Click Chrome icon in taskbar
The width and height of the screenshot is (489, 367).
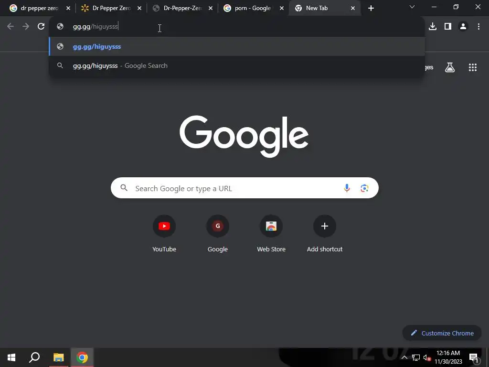tap(82, 357)
